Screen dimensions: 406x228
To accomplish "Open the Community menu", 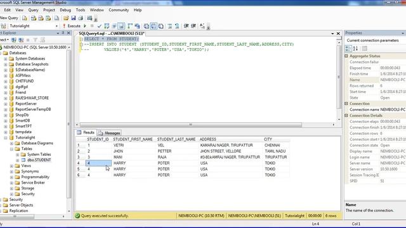I will pos(119,10).
